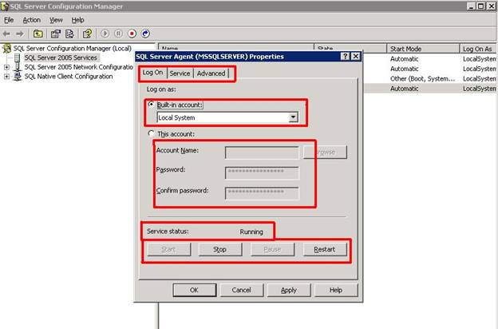
Task: Close the SQL Server Agent Properties dialog
Action: [x=356, y=57]
